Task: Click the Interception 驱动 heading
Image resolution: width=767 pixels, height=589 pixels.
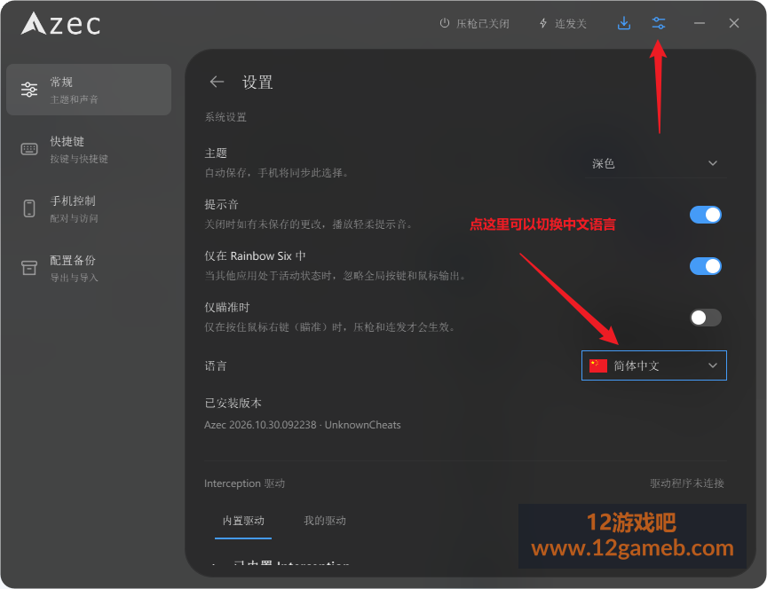Action: coord(245,483)
